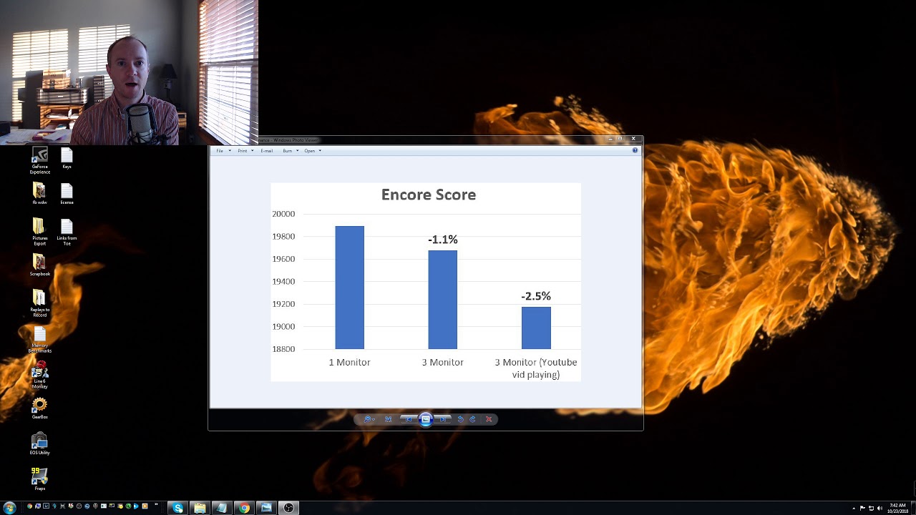Viewport: 916px width, 515px height.
Task: Go to the previous photo
Action: [409, 419]
